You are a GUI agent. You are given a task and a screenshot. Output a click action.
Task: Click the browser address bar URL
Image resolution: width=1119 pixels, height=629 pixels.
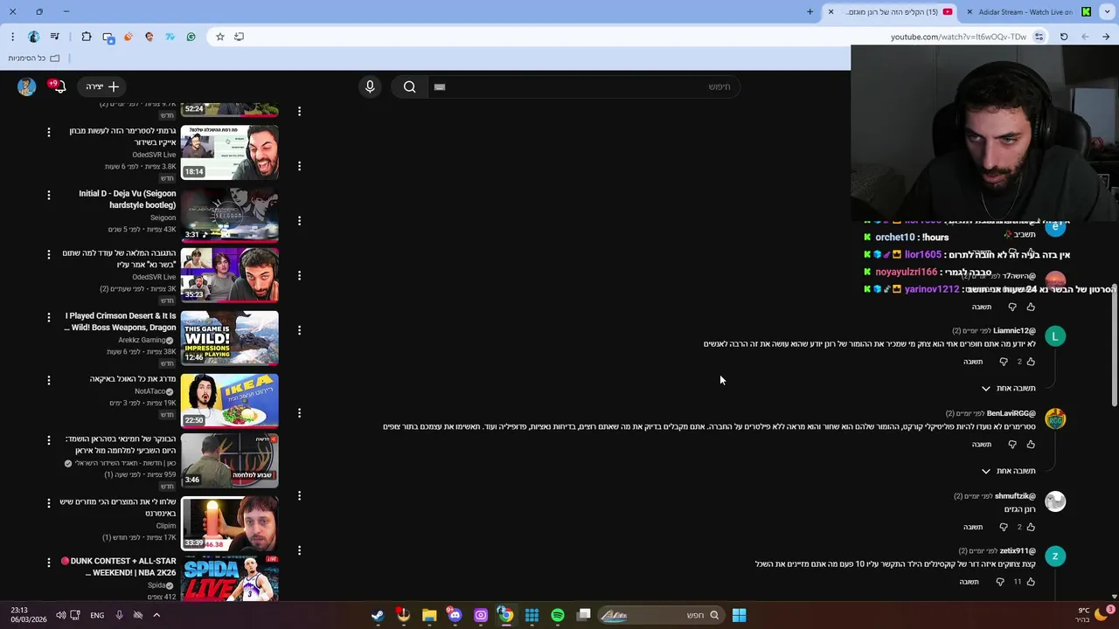[958, 37]
